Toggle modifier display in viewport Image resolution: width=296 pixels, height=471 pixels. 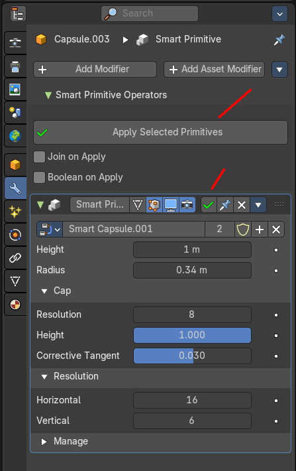click(171, 205)
